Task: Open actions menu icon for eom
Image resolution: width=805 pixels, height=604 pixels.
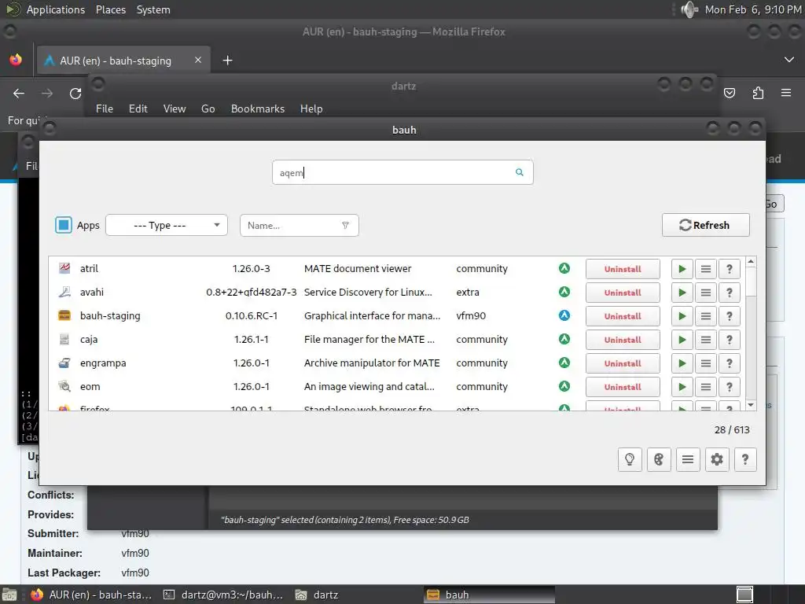Action: pos(706,387)
